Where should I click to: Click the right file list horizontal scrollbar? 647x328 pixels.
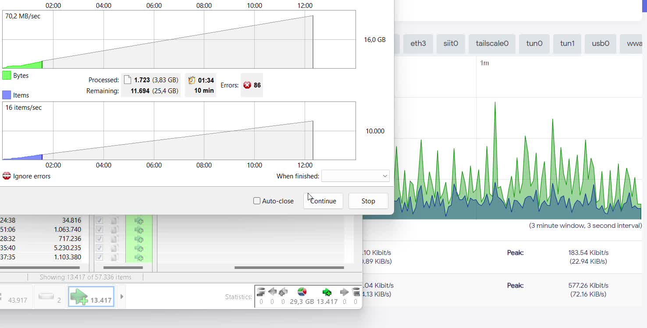[289, 267]
